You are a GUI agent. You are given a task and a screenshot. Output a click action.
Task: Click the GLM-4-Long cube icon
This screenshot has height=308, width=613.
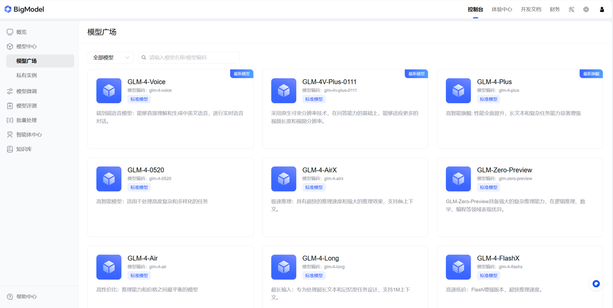(x=284, y=267)
